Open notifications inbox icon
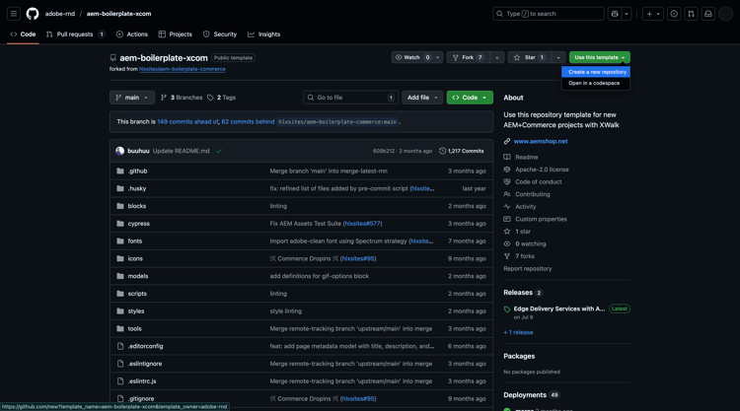740x411 pixels. (707, 14)
